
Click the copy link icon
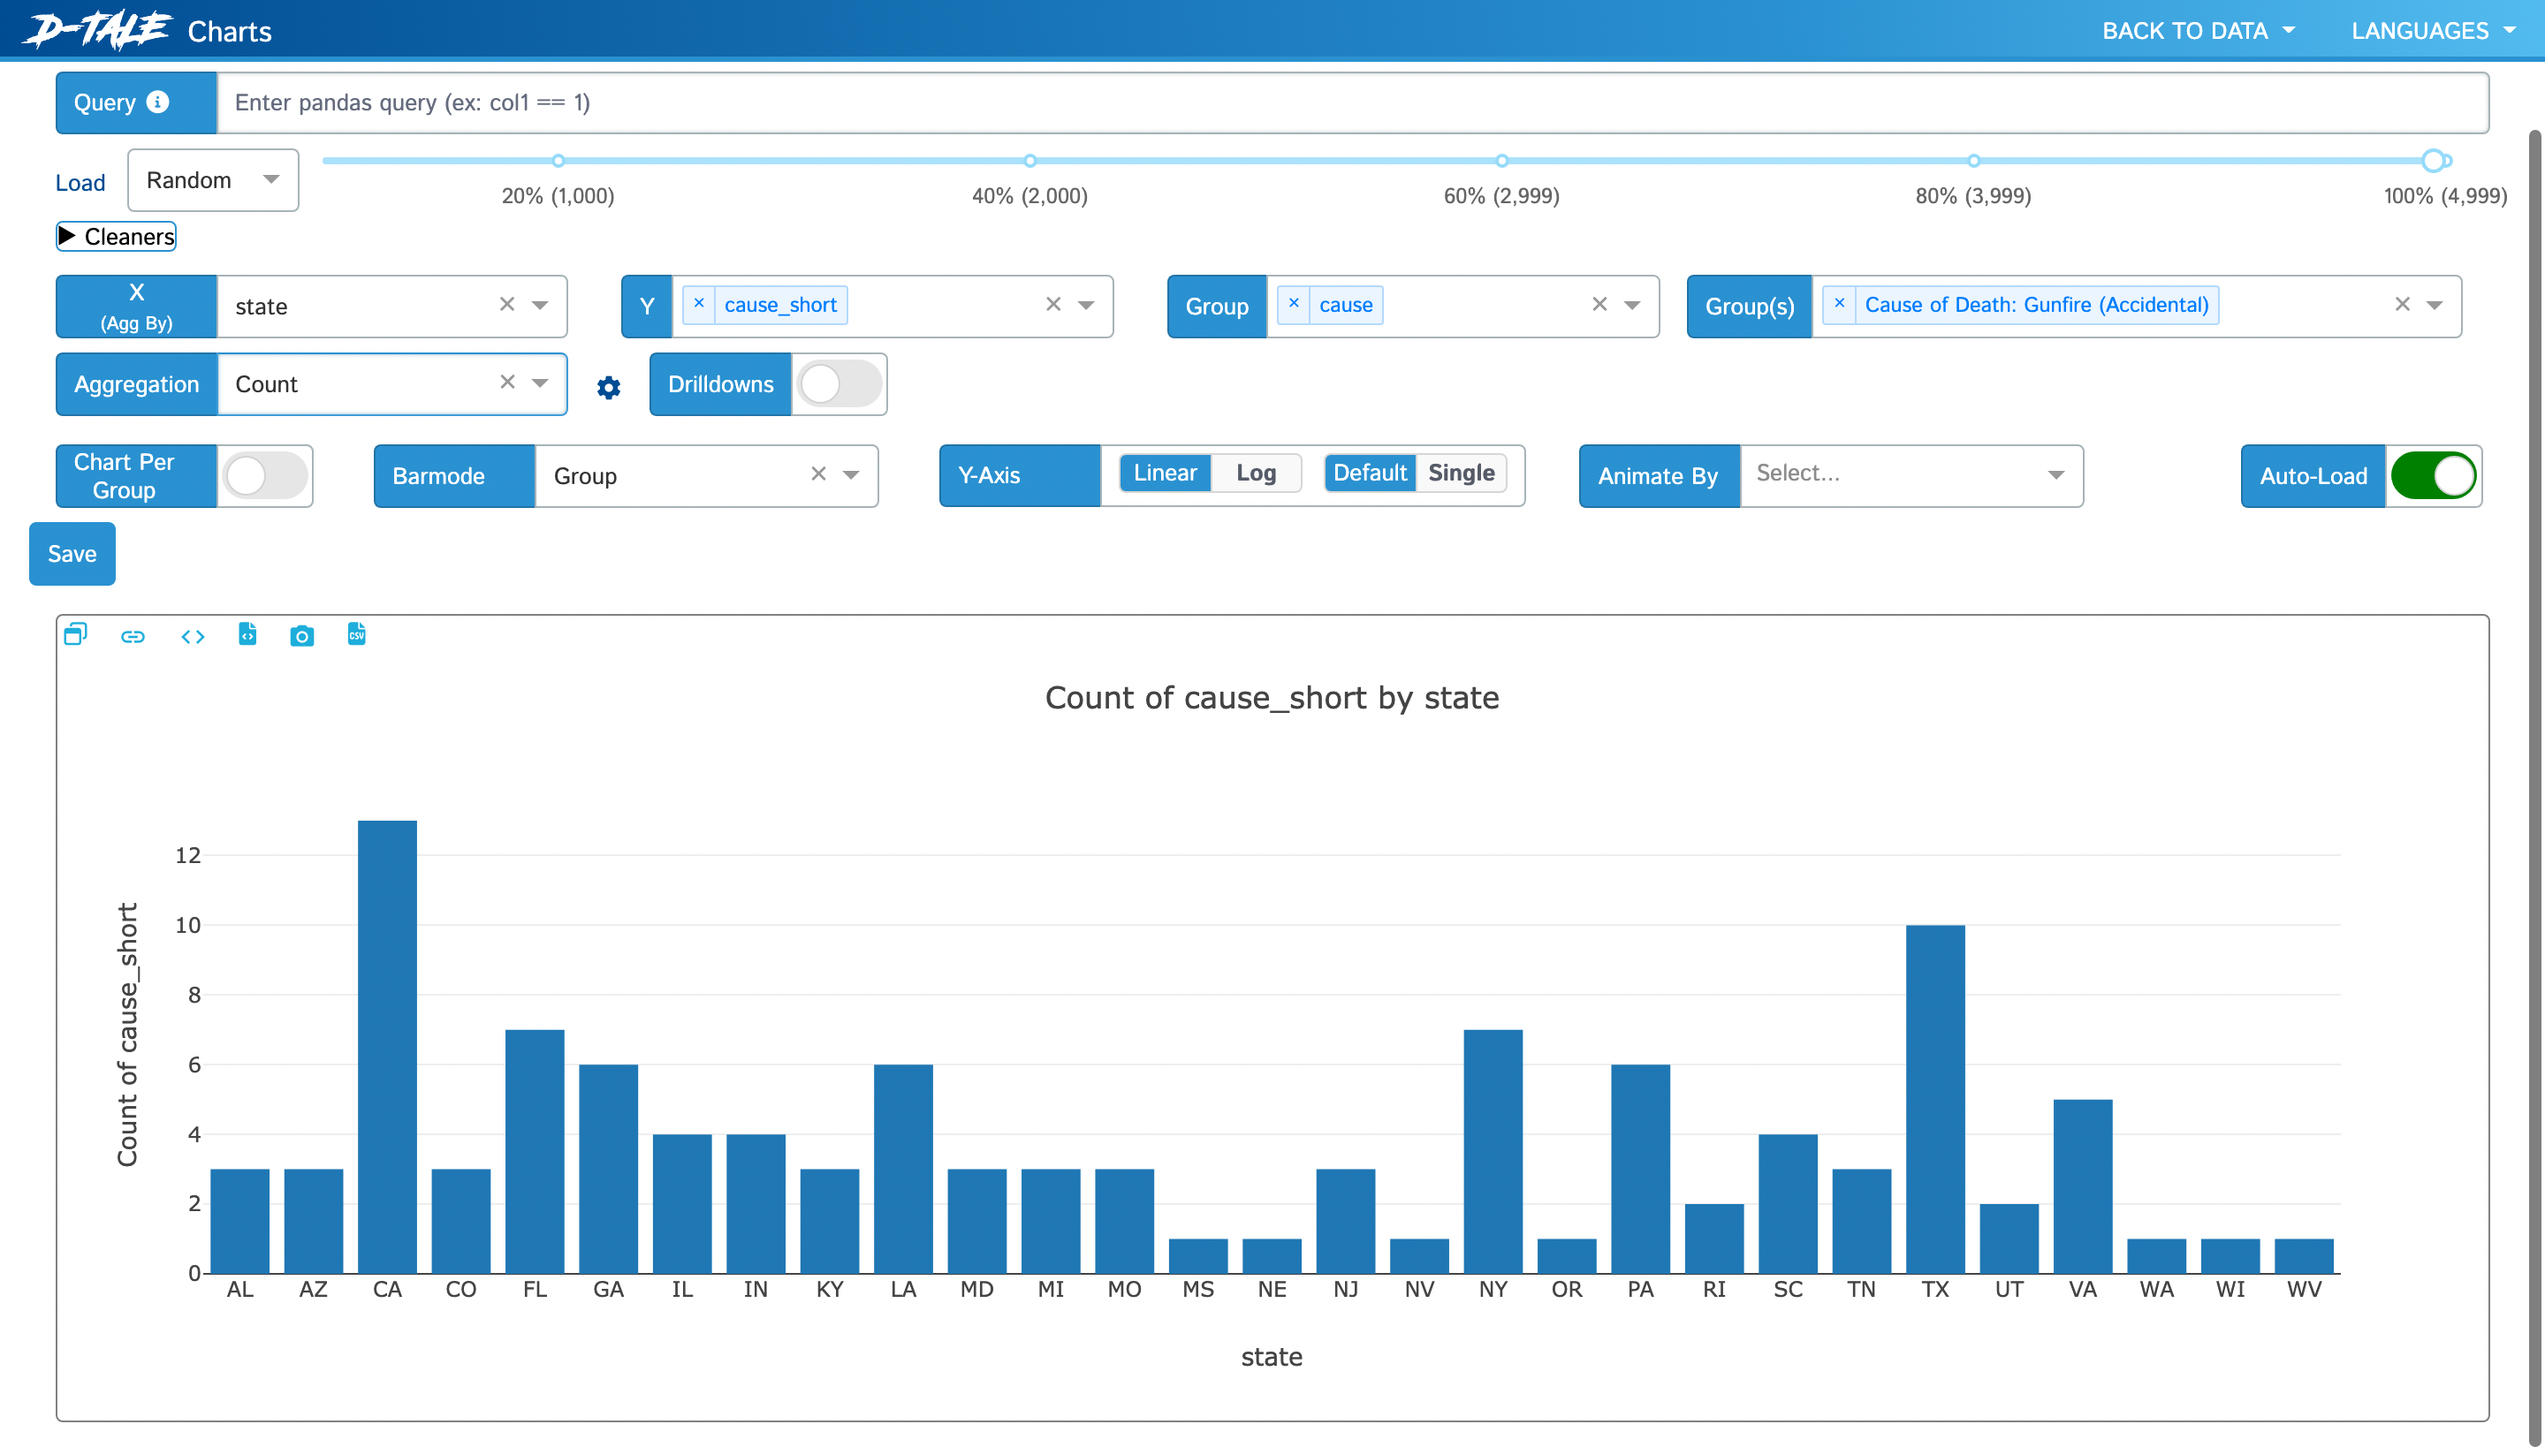click(x=133, y=636)
